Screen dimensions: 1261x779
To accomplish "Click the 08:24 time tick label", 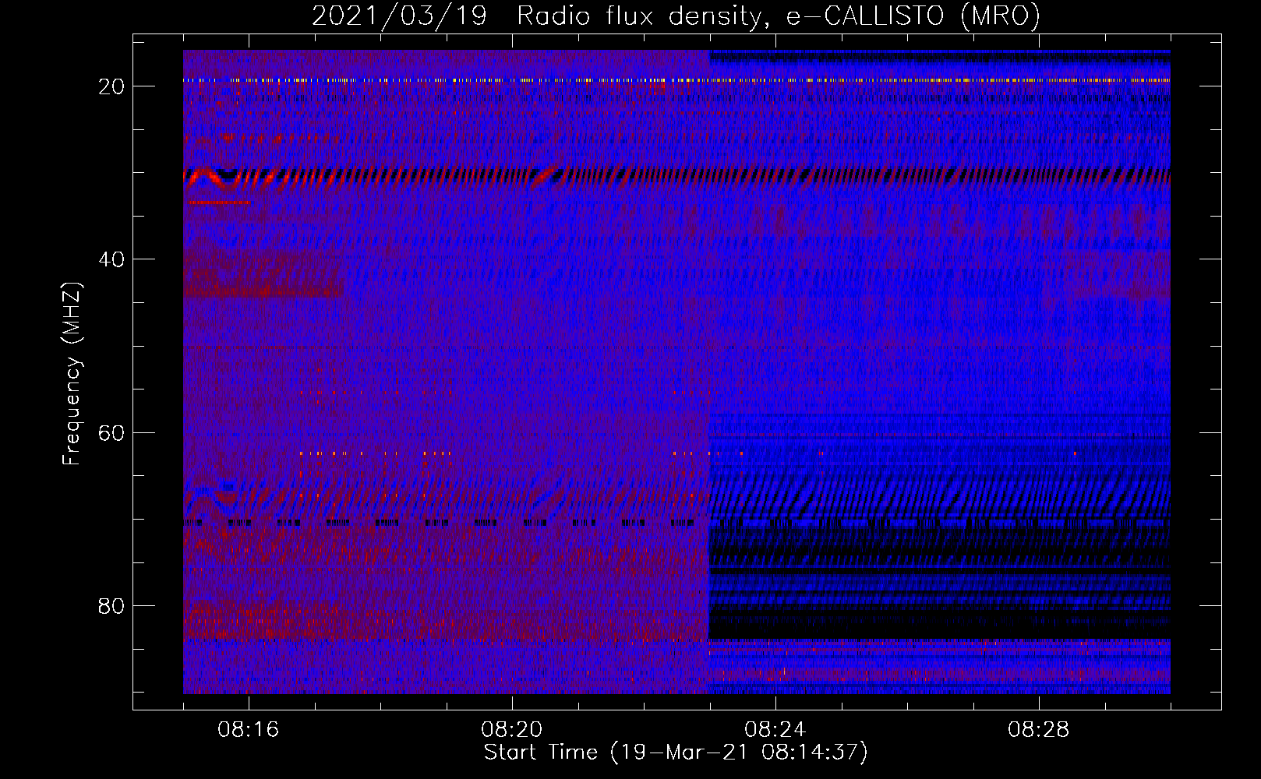I will point(775,730).
